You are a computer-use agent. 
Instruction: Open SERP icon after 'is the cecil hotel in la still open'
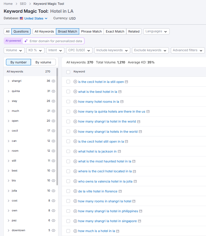(127, 82)
